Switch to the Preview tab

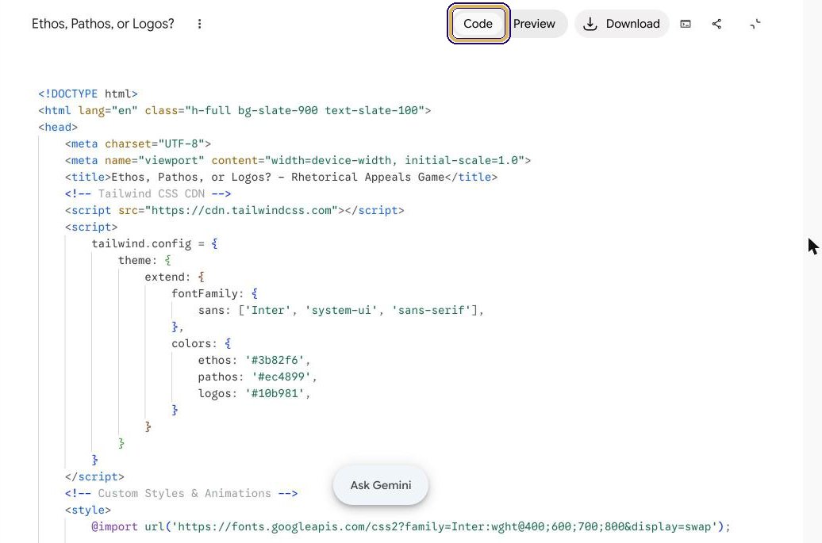pyautogui.click(x=534, y=24)
